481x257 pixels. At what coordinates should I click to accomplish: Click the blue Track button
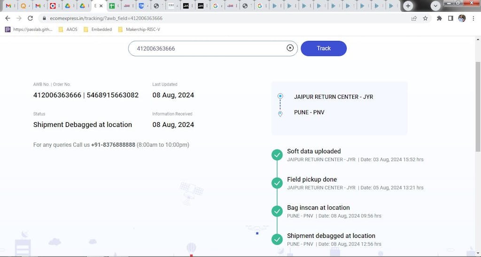(324, 48)
